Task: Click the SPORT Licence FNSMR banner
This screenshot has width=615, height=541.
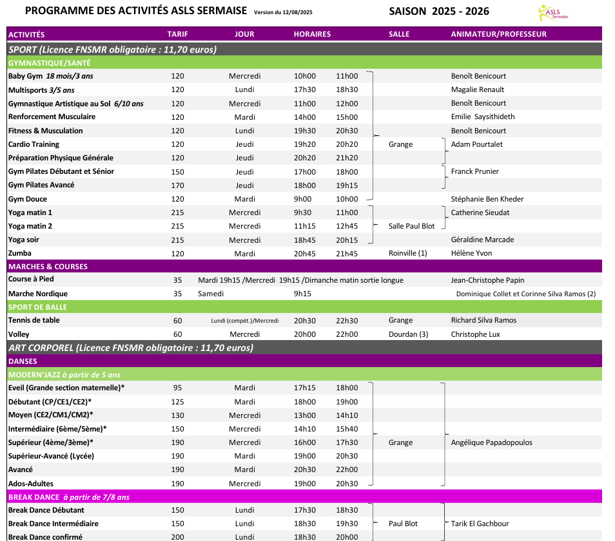Action: coord(304,50)
